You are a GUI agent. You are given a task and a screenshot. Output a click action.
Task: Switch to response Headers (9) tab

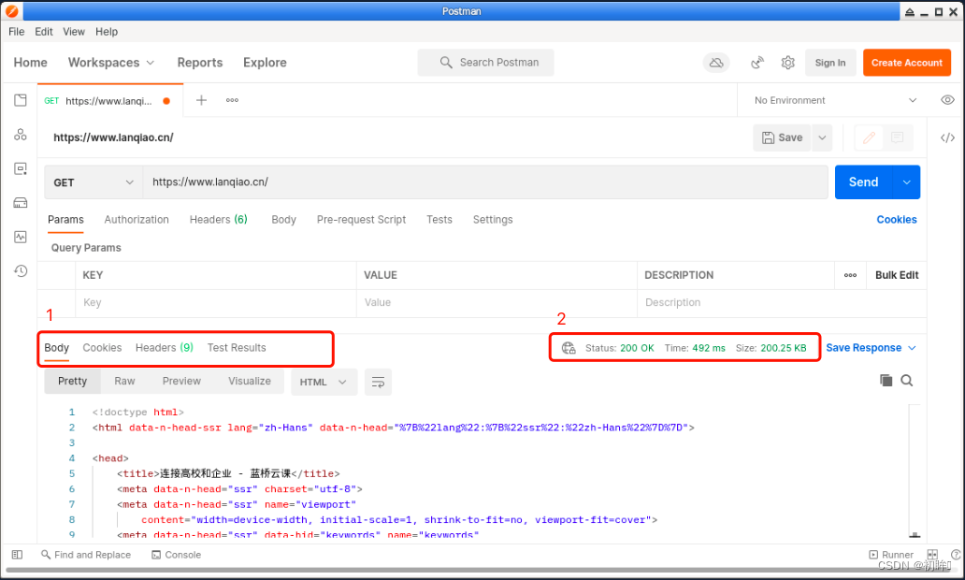(x=165, y=348)
